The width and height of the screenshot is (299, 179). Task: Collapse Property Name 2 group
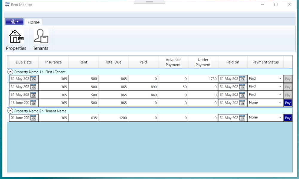click(x=10, y=111)
